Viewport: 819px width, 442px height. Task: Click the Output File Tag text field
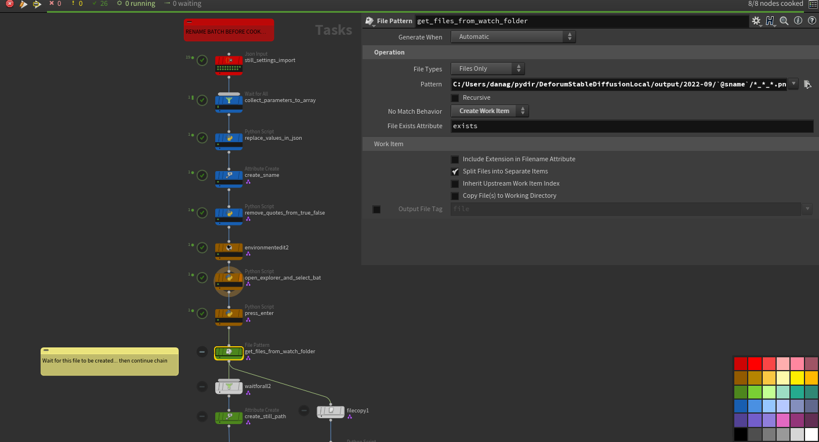626,209
